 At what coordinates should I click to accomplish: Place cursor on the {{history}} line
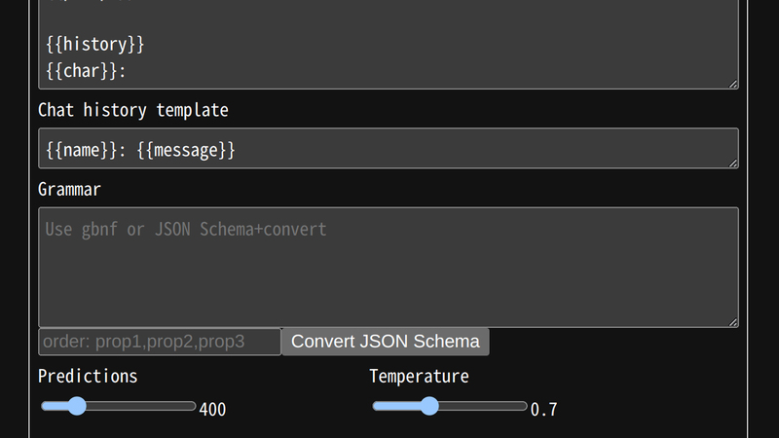[x=95, y=45]
